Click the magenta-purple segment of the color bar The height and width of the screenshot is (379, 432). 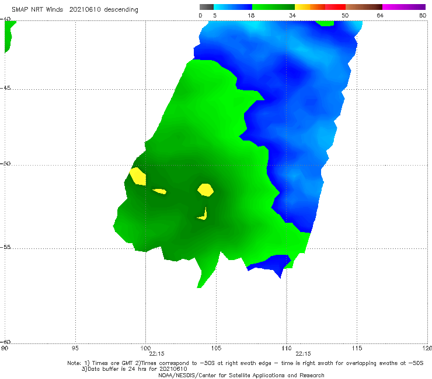[404, 7]
